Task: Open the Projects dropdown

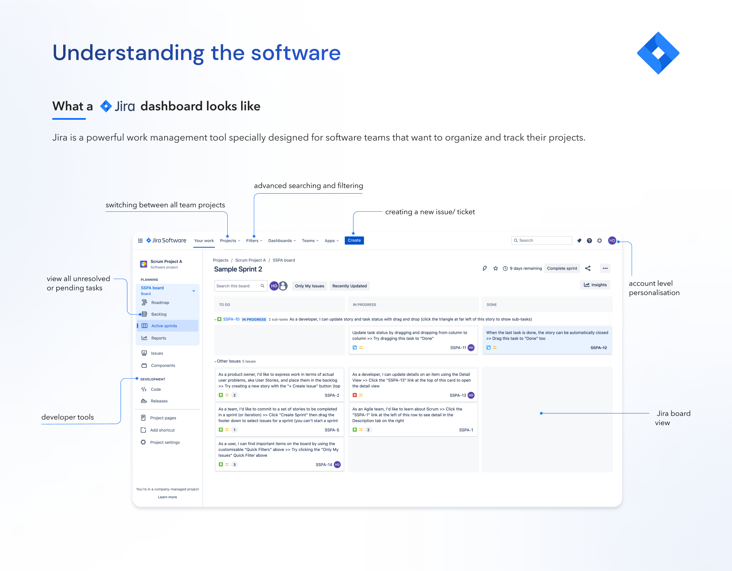Action: (230, 241)
